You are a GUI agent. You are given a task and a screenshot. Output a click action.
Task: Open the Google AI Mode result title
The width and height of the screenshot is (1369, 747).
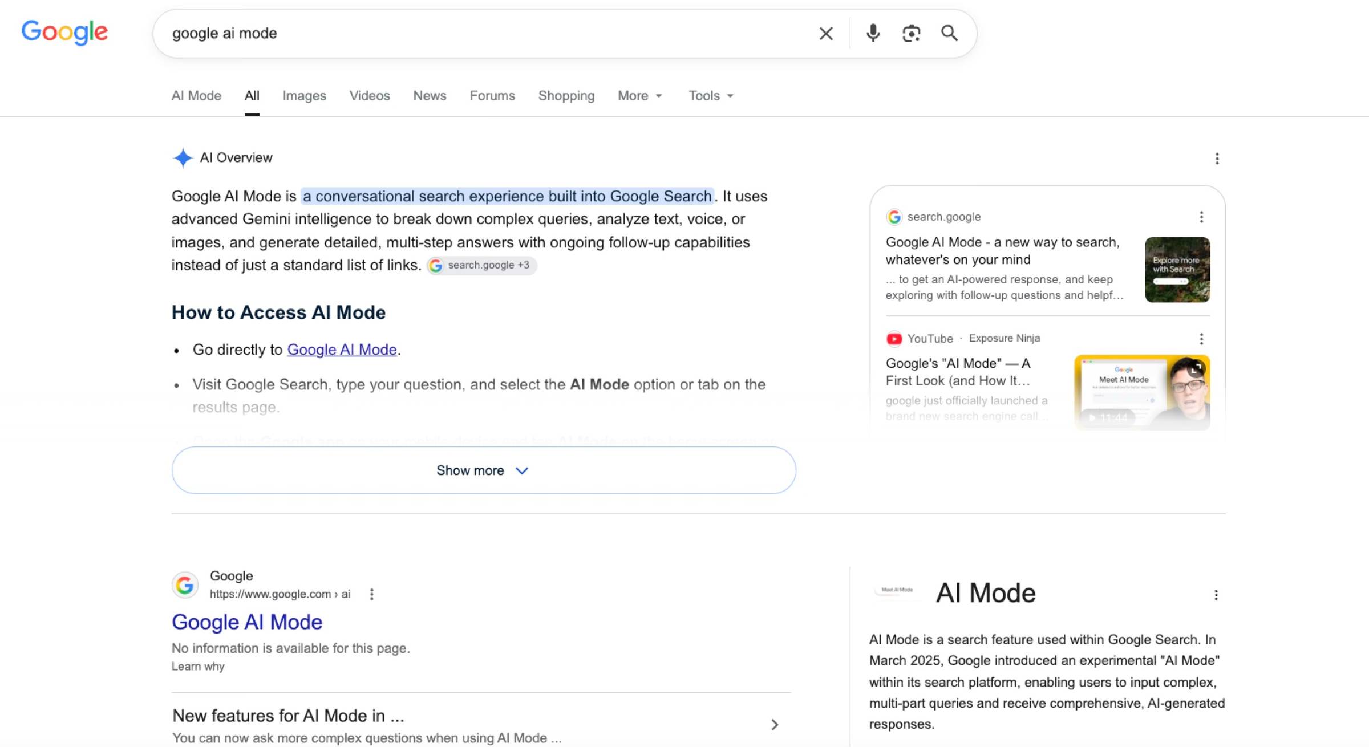pos(247,622)
